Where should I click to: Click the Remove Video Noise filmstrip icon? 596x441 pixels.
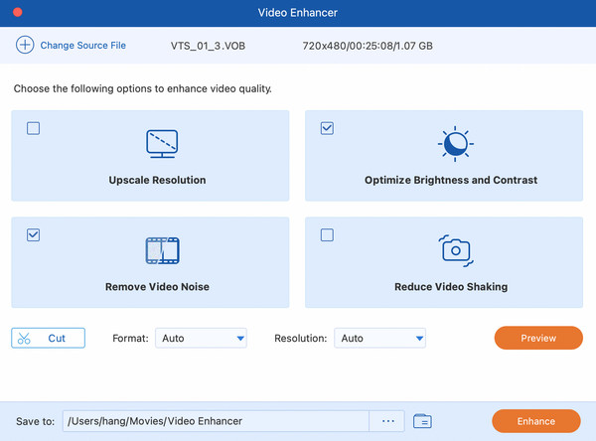pos(162,250)
